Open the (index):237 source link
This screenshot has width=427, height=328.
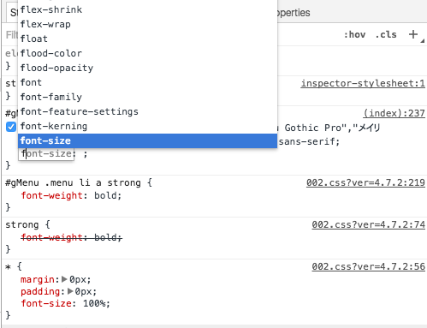(x=394, y=113)
